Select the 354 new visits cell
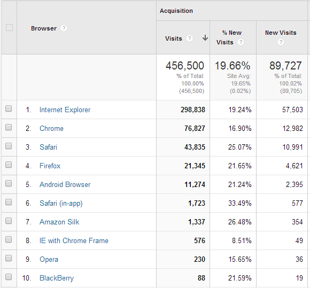 [x=297, y=222]
